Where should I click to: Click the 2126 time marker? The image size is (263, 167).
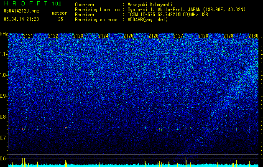(x=153, y=36)
